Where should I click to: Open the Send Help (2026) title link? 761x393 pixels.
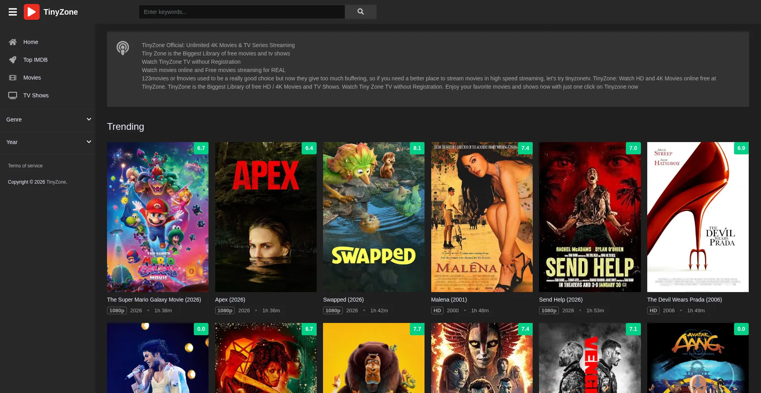tap(561, 300)
